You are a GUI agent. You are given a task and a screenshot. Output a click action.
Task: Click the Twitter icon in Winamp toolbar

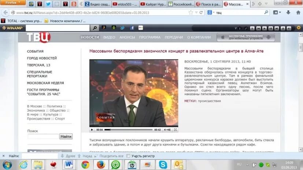(122, 28)
